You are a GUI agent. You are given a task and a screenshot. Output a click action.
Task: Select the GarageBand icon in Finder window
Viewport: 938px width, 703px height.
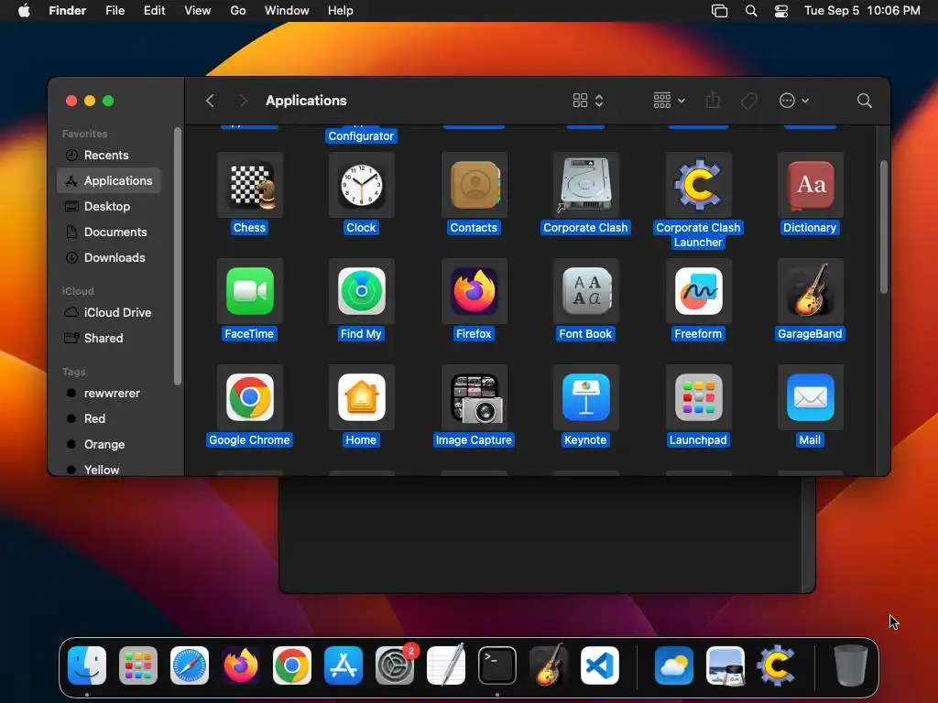click(x=810, y=291)
